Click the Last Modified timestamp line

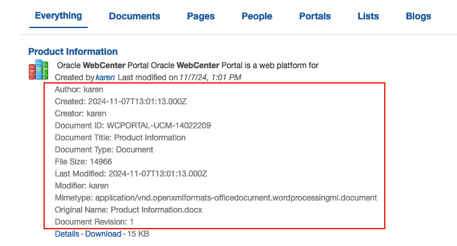point(131,174)
